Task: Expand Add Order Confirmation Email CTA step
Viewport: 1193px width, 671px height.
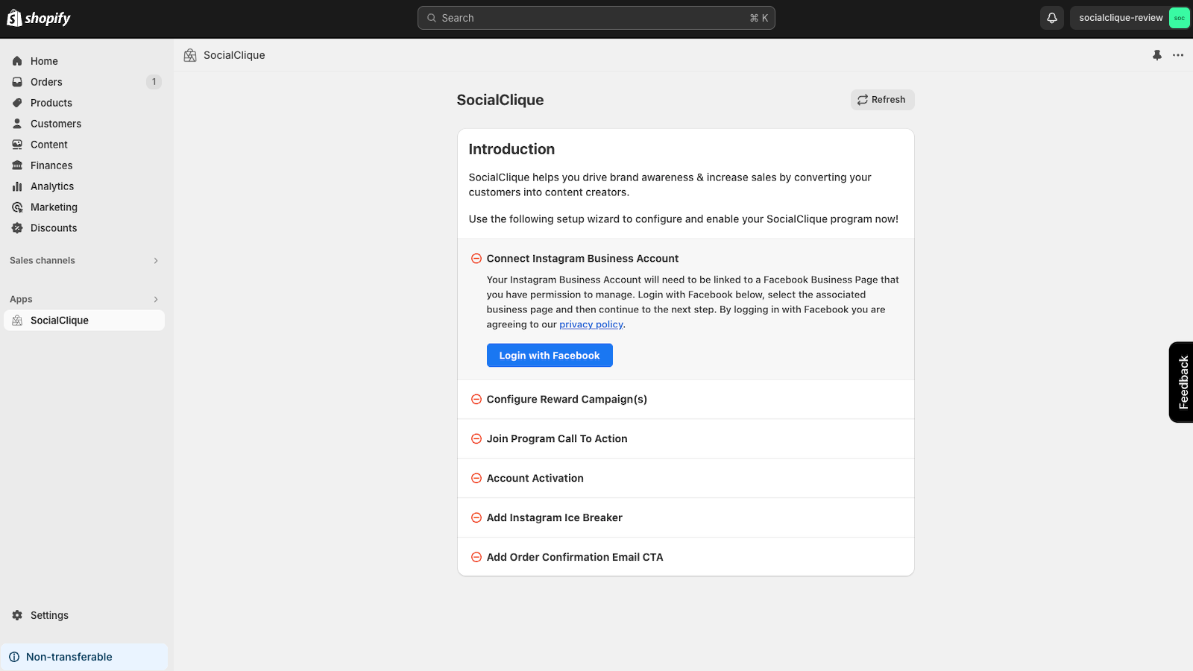Action: (x=685, y=557)
